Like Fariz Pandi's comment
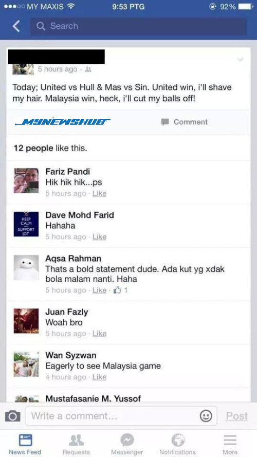This screenshot has height=457, width=257. (x=99, y=193)
